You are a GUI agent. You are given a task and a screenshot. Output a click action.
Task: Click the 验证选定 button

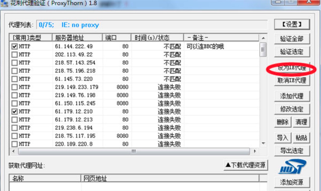[x=292, y=52]
